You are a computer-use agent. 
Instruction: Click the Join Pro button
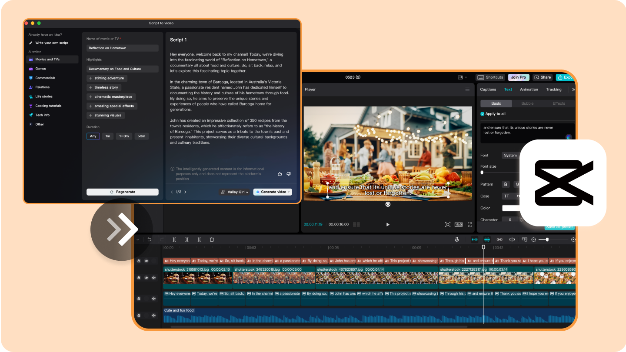point(519,77)
